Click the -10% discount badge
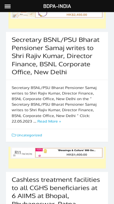 coord(39,150)
